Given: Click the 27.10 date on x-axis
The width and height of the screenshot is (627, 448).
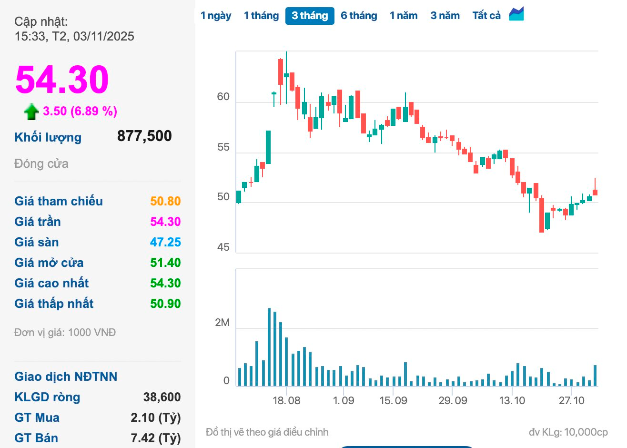Looking at the screenshot, I should click(571, 400).
